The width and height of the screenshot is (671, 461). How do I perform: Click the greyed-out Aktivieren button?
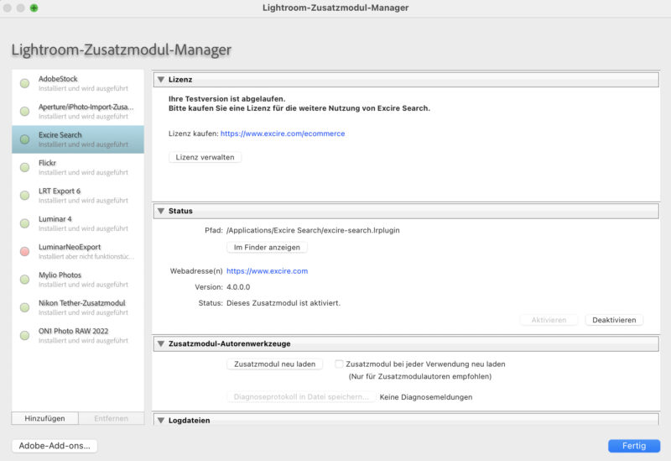click(x=549, y=320)
